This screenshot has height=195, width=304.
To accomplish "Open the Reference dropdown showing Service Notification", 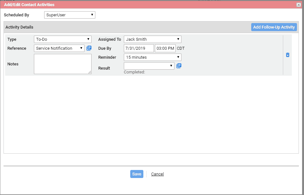I will coord(59,48).
